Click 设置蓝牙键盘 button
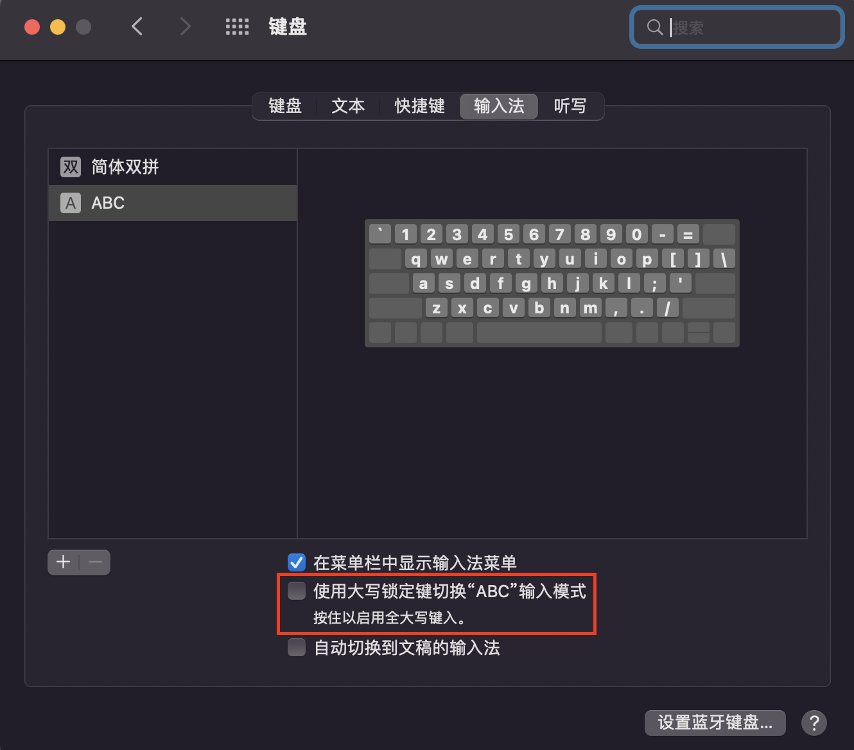The height and width of the screenshot is (750, 854). coord(715,722)
